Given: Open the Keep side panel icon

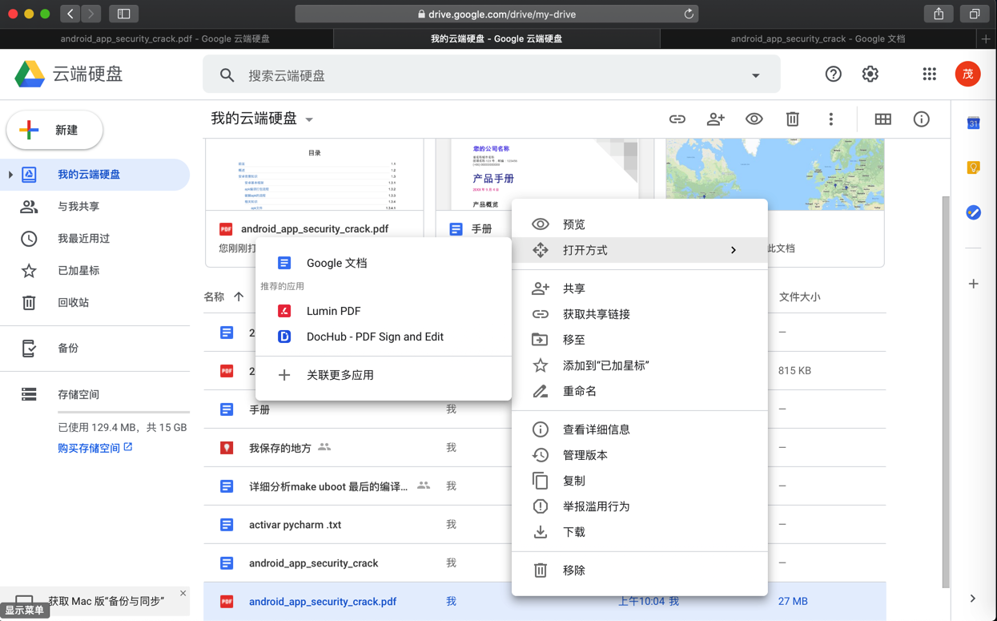Looking at the screenshot, I should coord(973,168).
